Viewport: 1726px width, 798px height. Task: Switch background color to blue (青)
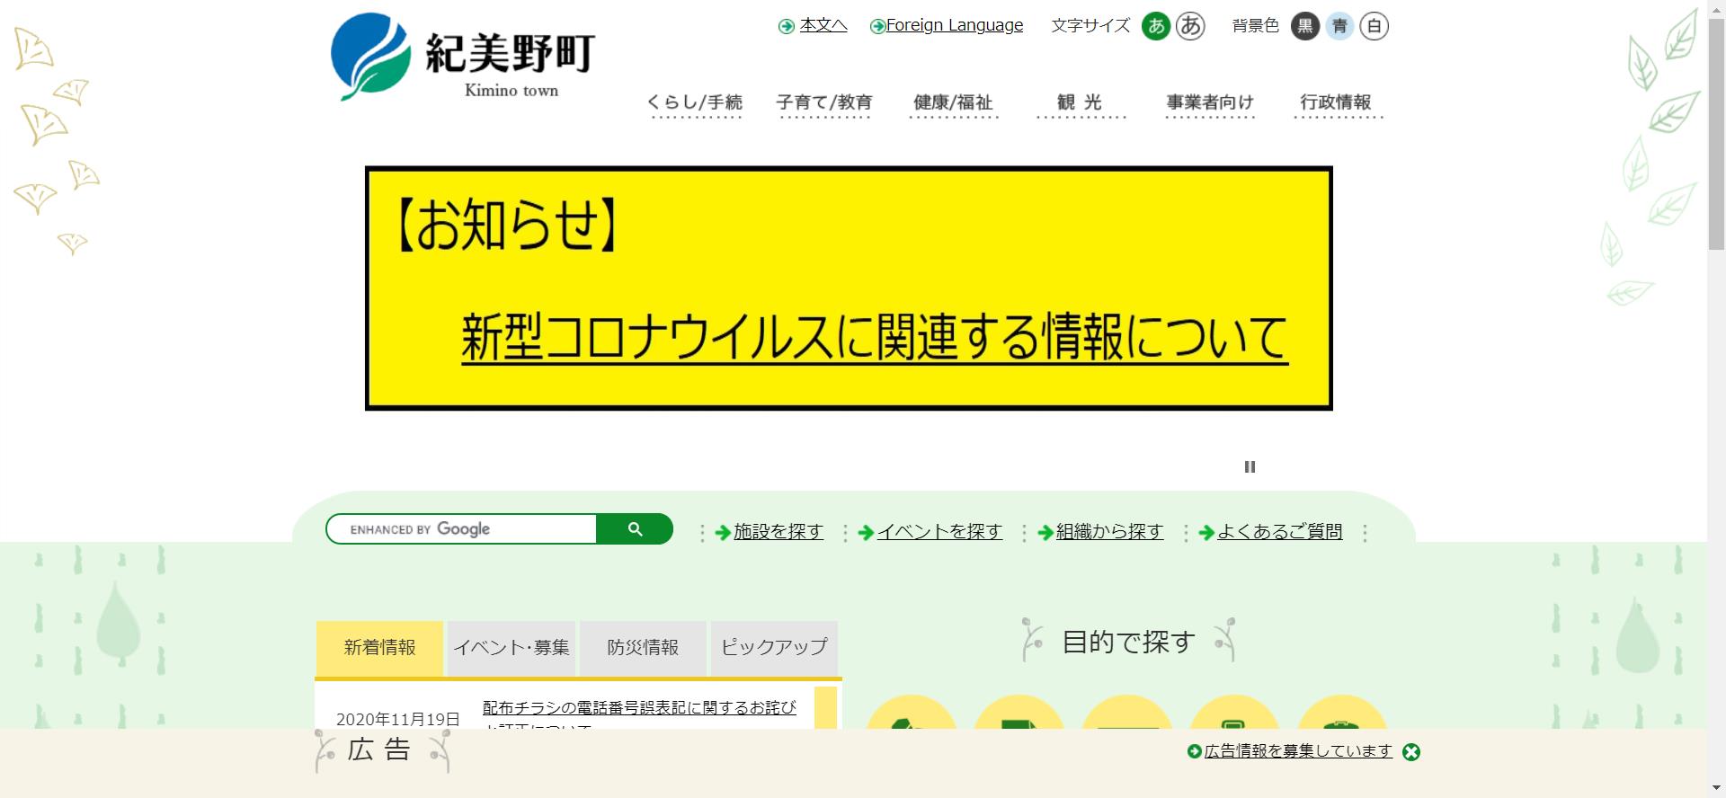(1339, 26)
